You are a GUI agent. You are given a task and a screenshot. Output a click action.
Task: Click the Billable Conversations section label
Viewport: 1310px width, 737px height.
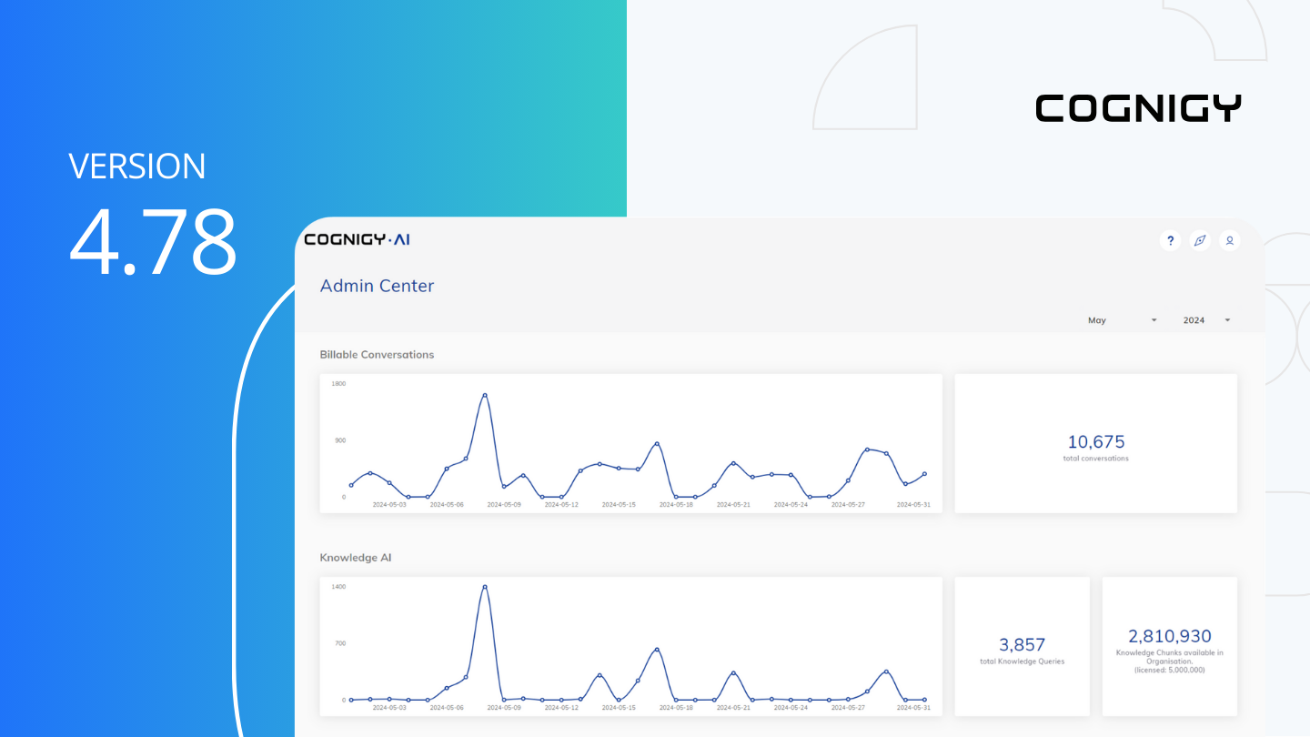pyautogui.click(x=378, y=355)
